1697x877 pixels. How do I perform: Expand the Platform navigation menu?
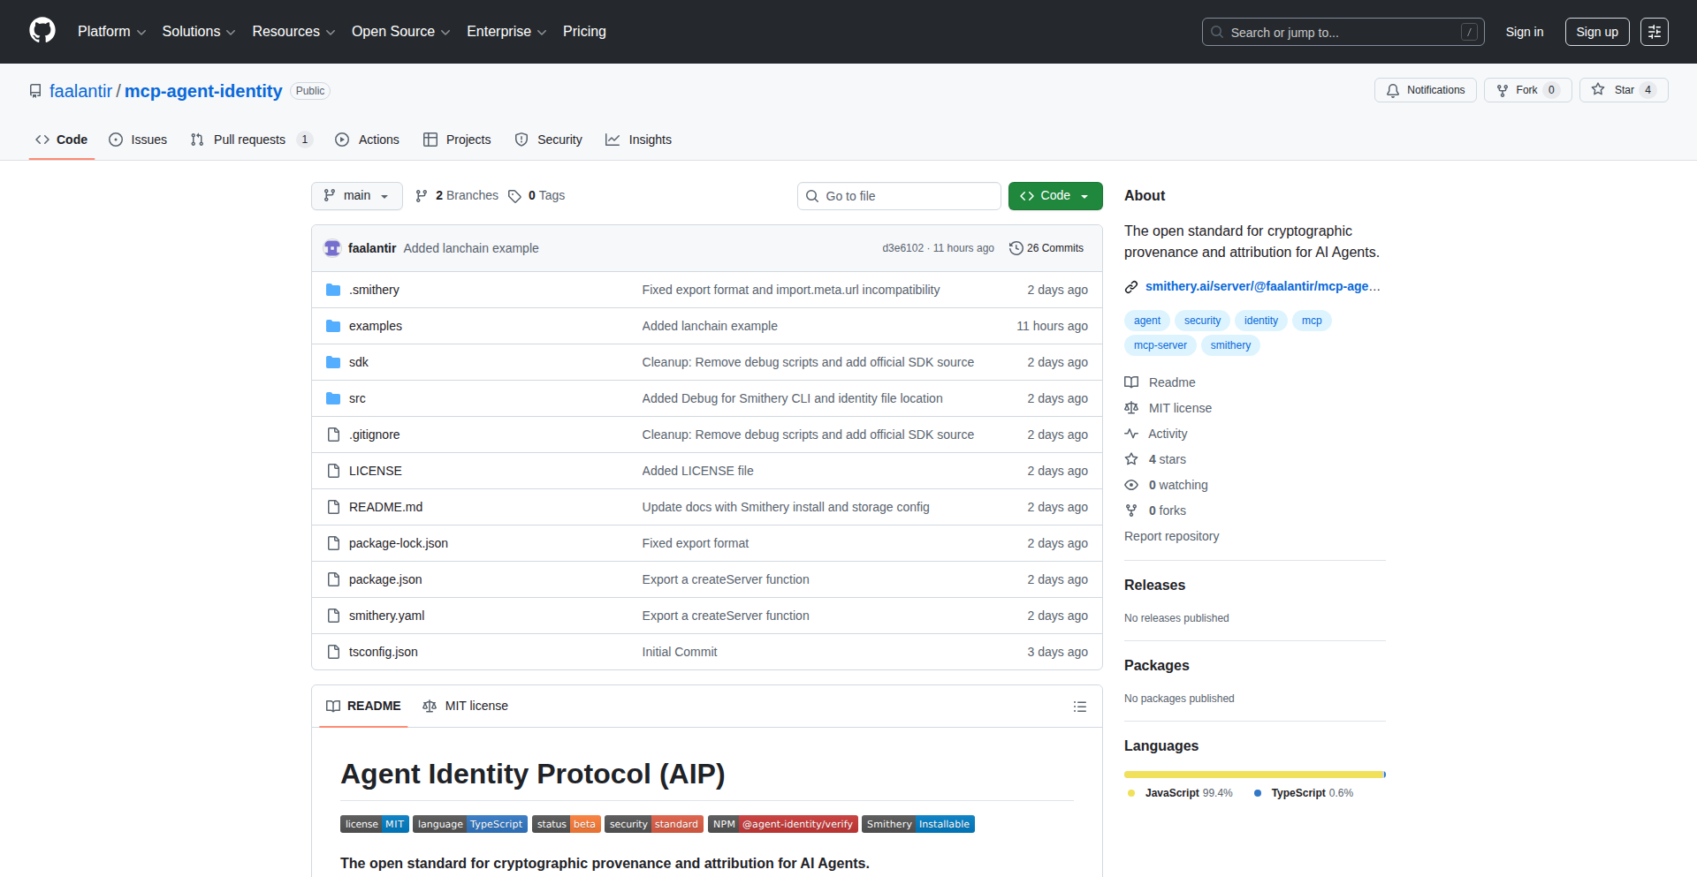(x=111, y=32)
